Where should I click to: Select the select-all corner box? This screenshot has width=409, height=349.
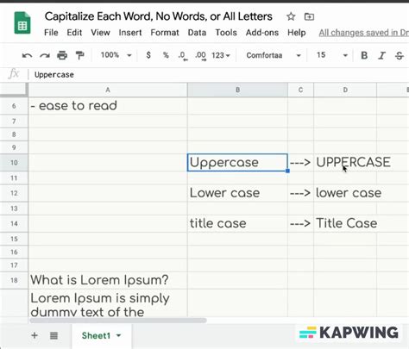[14, 90]
